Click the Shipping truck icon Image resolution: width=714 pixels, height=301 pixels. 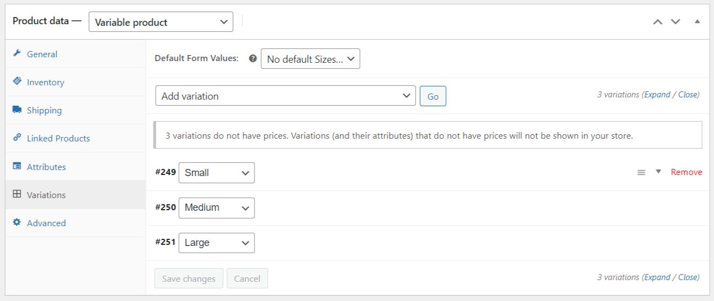(17, 110)
